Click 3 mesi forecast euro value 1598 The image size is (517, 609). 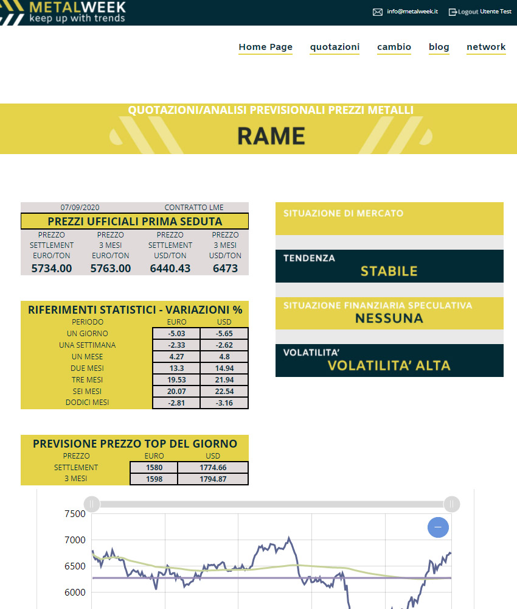(x=154, y=479)
